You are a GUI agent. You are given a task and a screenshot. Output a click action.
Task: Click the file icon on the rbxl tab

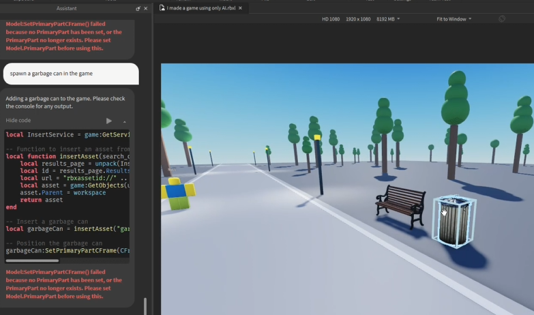(x=162, y=7)
